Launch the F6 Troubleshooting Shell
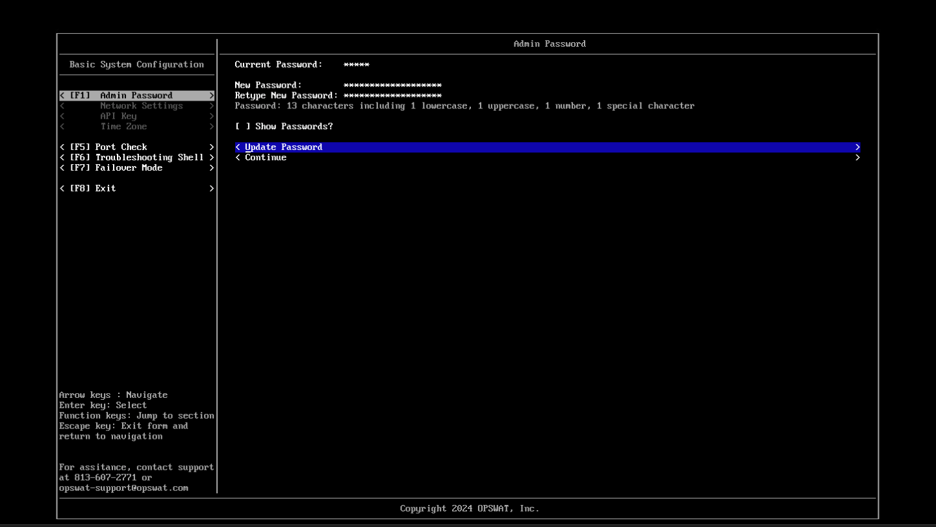 [x=149, y=158]
